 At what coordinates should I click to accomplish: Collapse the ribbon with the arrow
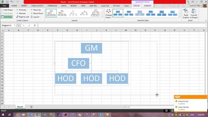(206, 20)
